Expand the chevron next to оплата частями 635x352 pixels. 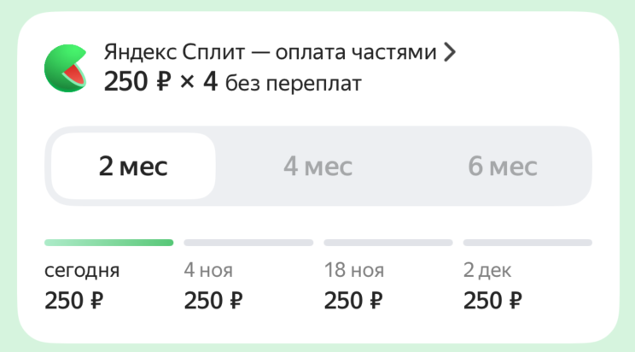click(451, 53)
